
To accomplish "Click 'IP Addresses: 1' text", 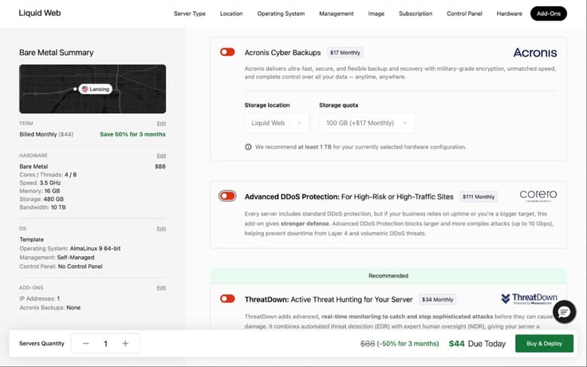I will click(x=39, y=298).
